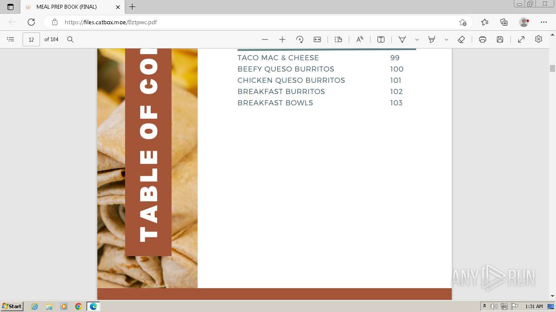Click BREAKFAST BOWLS entry

pos(275,103)
